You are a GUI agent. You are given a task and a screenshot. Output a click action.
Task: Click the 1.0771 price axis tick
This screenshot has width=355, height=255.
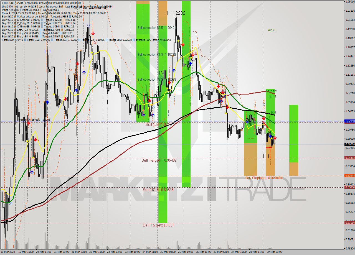[350, 93]
